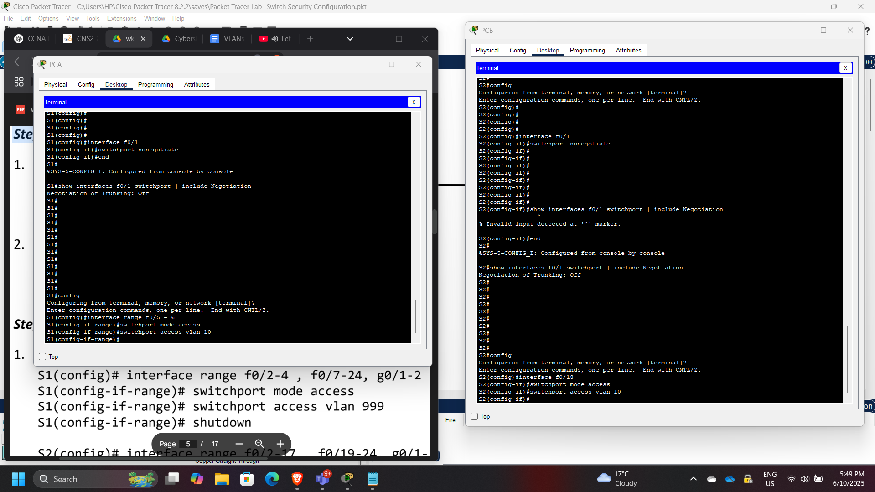Click the PDF zoom in plus icon

click(x=280, y=444)
